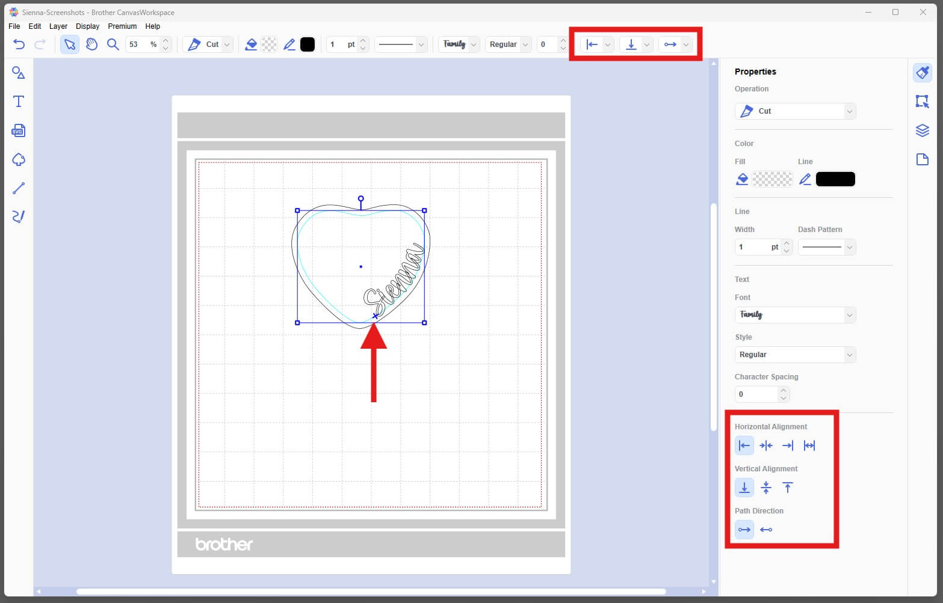The width and height of the screenshot is (943, 603).
Task: Open the Layers panel icon
Action: pos(923,130)
